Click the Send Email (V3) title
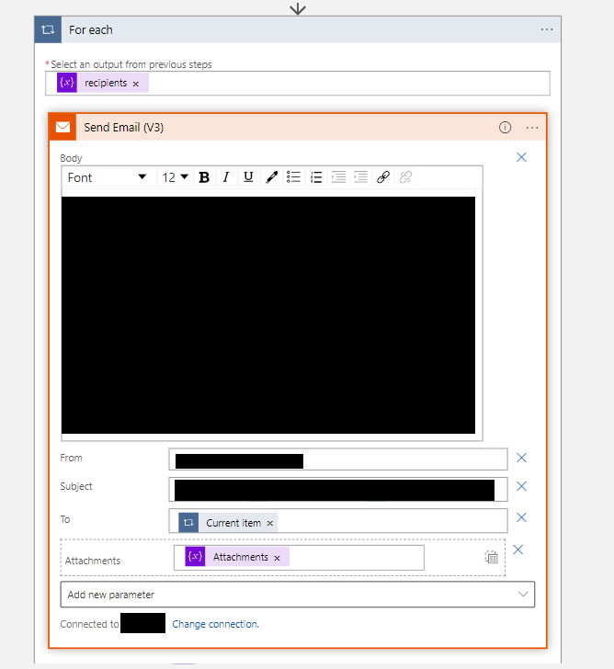 tap(124, 127)
